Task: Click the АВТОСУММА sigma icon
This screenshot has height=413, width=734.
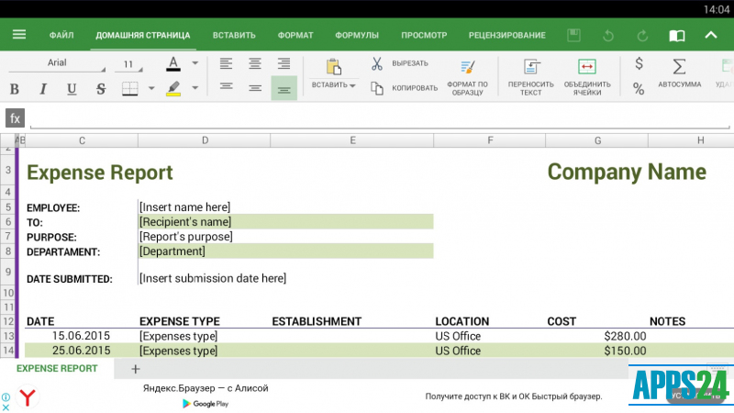Action: point(679,67)
